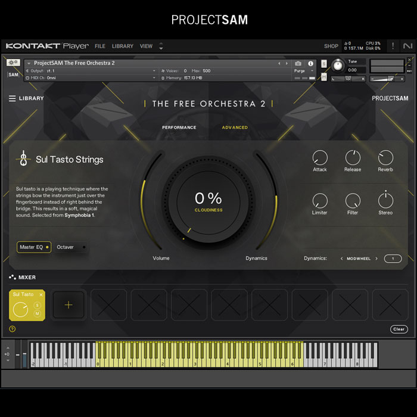Click the SAM logo badge
This screenshot has height=417, width=417.
13,74
